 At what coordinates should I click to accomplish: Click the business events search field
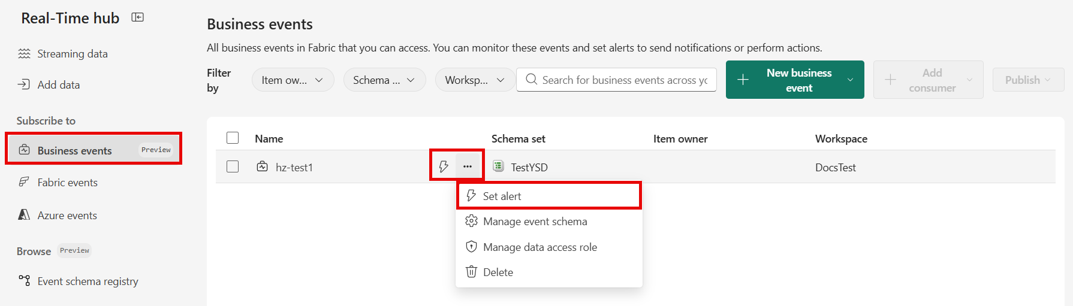point(616,80)
